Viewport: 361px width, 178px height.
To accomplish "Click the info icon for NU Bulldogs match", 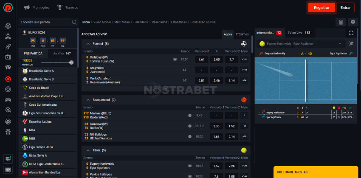I will (x=190, y=136).
